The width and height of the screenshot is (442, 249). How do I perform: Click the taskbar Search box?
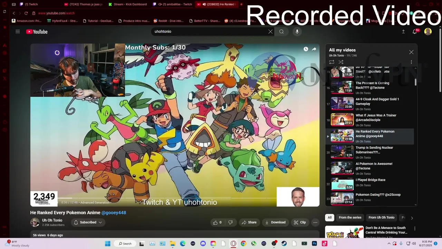click(x=125, y=243)
